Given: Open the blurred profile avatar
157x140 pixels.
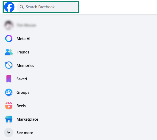Looking at the screenshot, I should coord(9,25).
